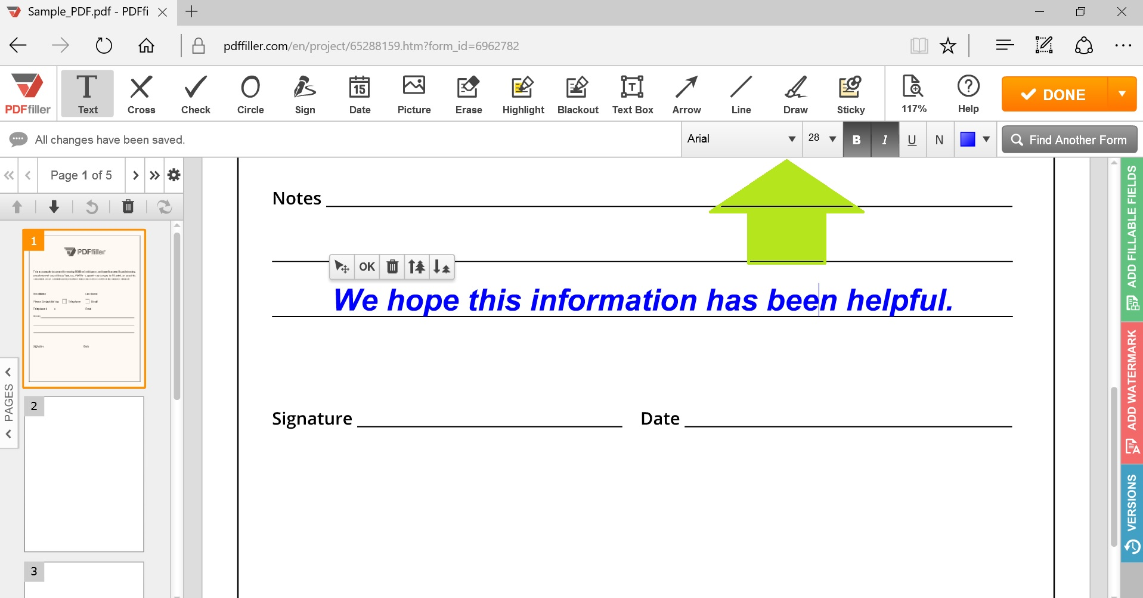Select the Sign tool
Viewport: 1143px width, 598px height.
pyautogui.click(x=304, y=94)
